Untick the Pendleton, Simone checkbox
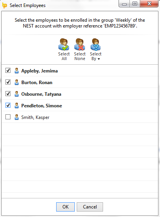Screen dimensions: 160x217 [8, 105]
